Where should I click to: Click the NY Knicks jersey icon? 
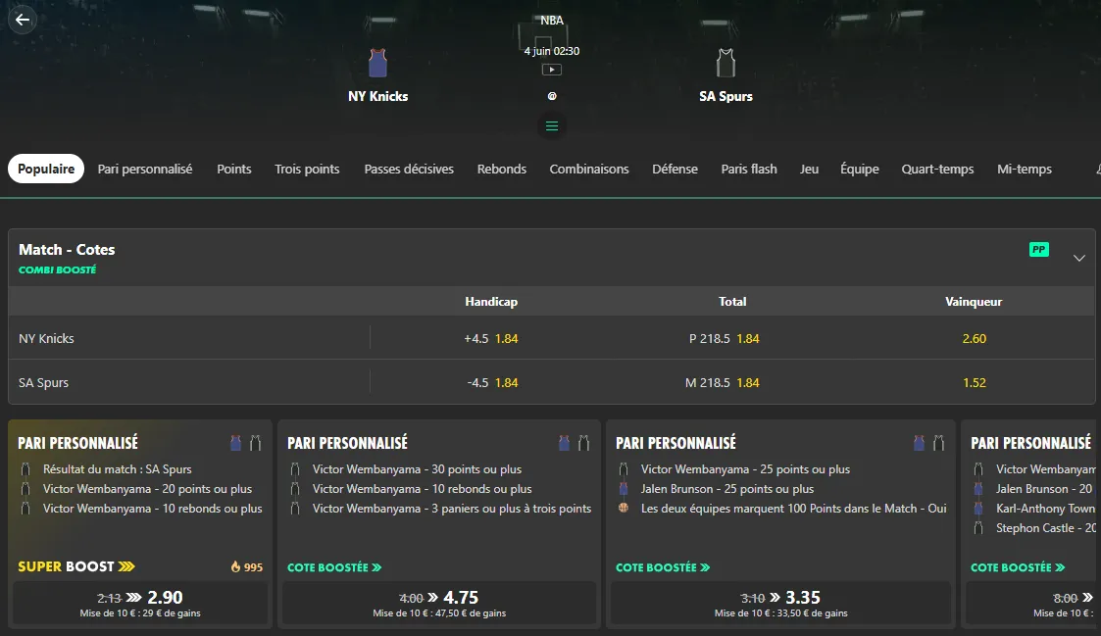tap(377, 63)
